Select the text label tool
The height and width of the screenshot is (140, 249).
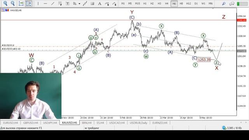[67, 3]
